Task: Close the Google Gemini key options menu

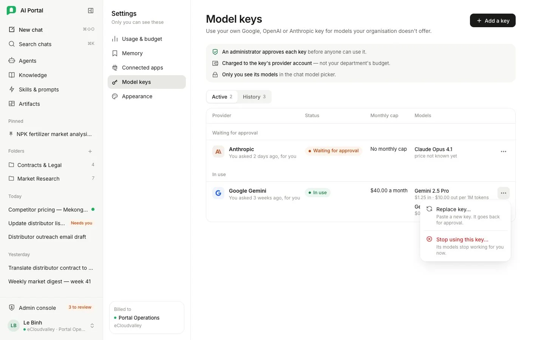Action: pyautogui.click(x=504, y=193)
